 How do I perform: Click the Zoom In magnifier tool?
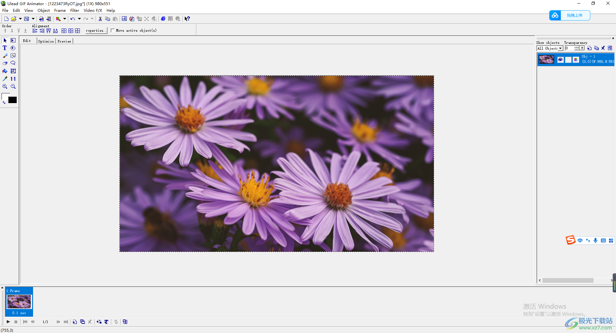[5, 86]
